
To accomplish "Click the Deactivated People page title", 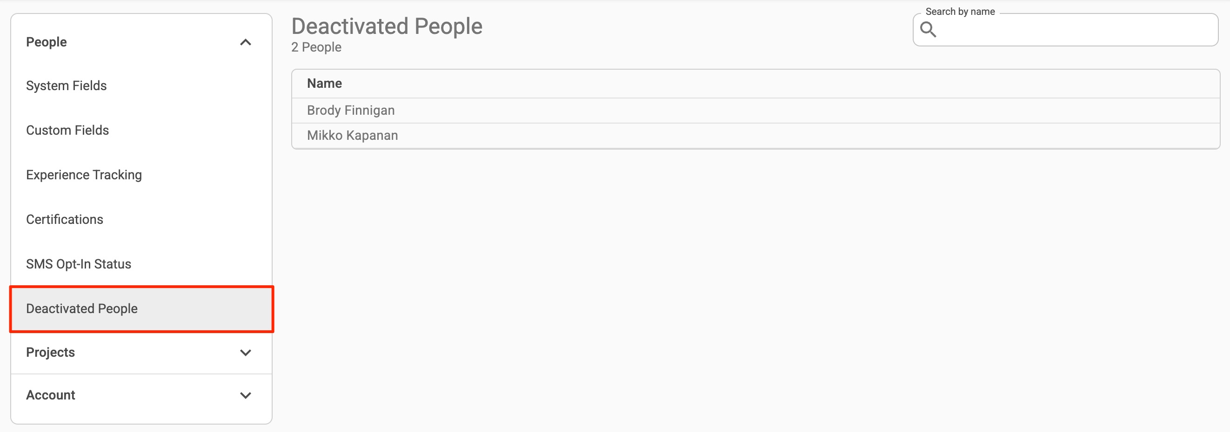I will point(387,26).
